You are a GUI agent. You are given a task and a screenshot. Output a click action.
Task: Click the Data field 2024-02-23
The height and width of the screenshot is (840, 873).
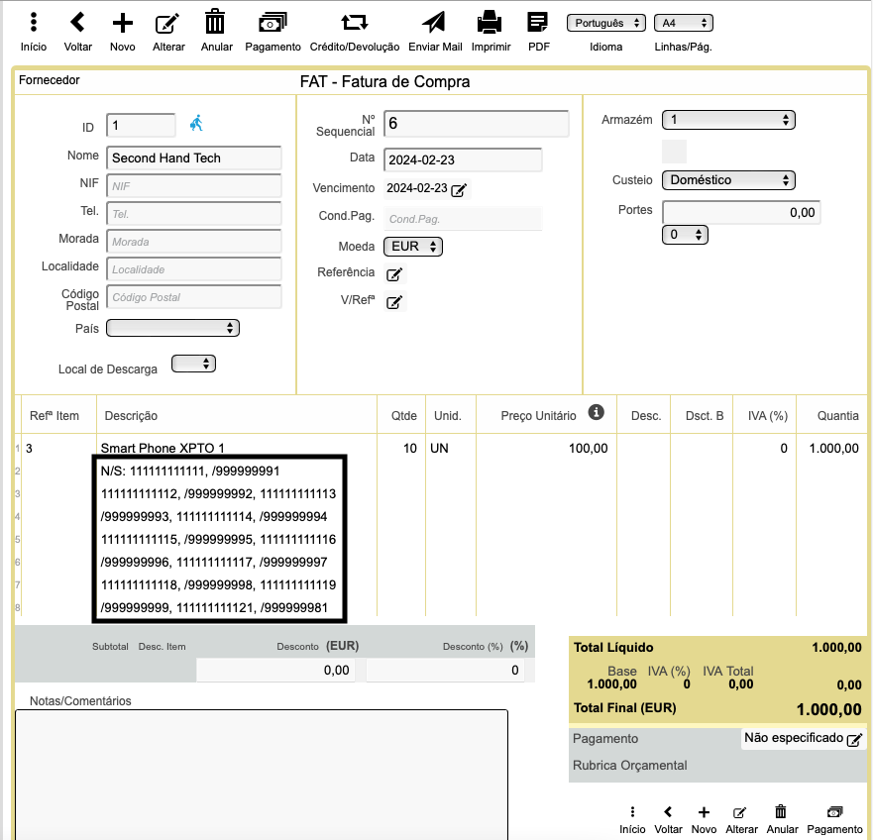[x=463, y=159]
